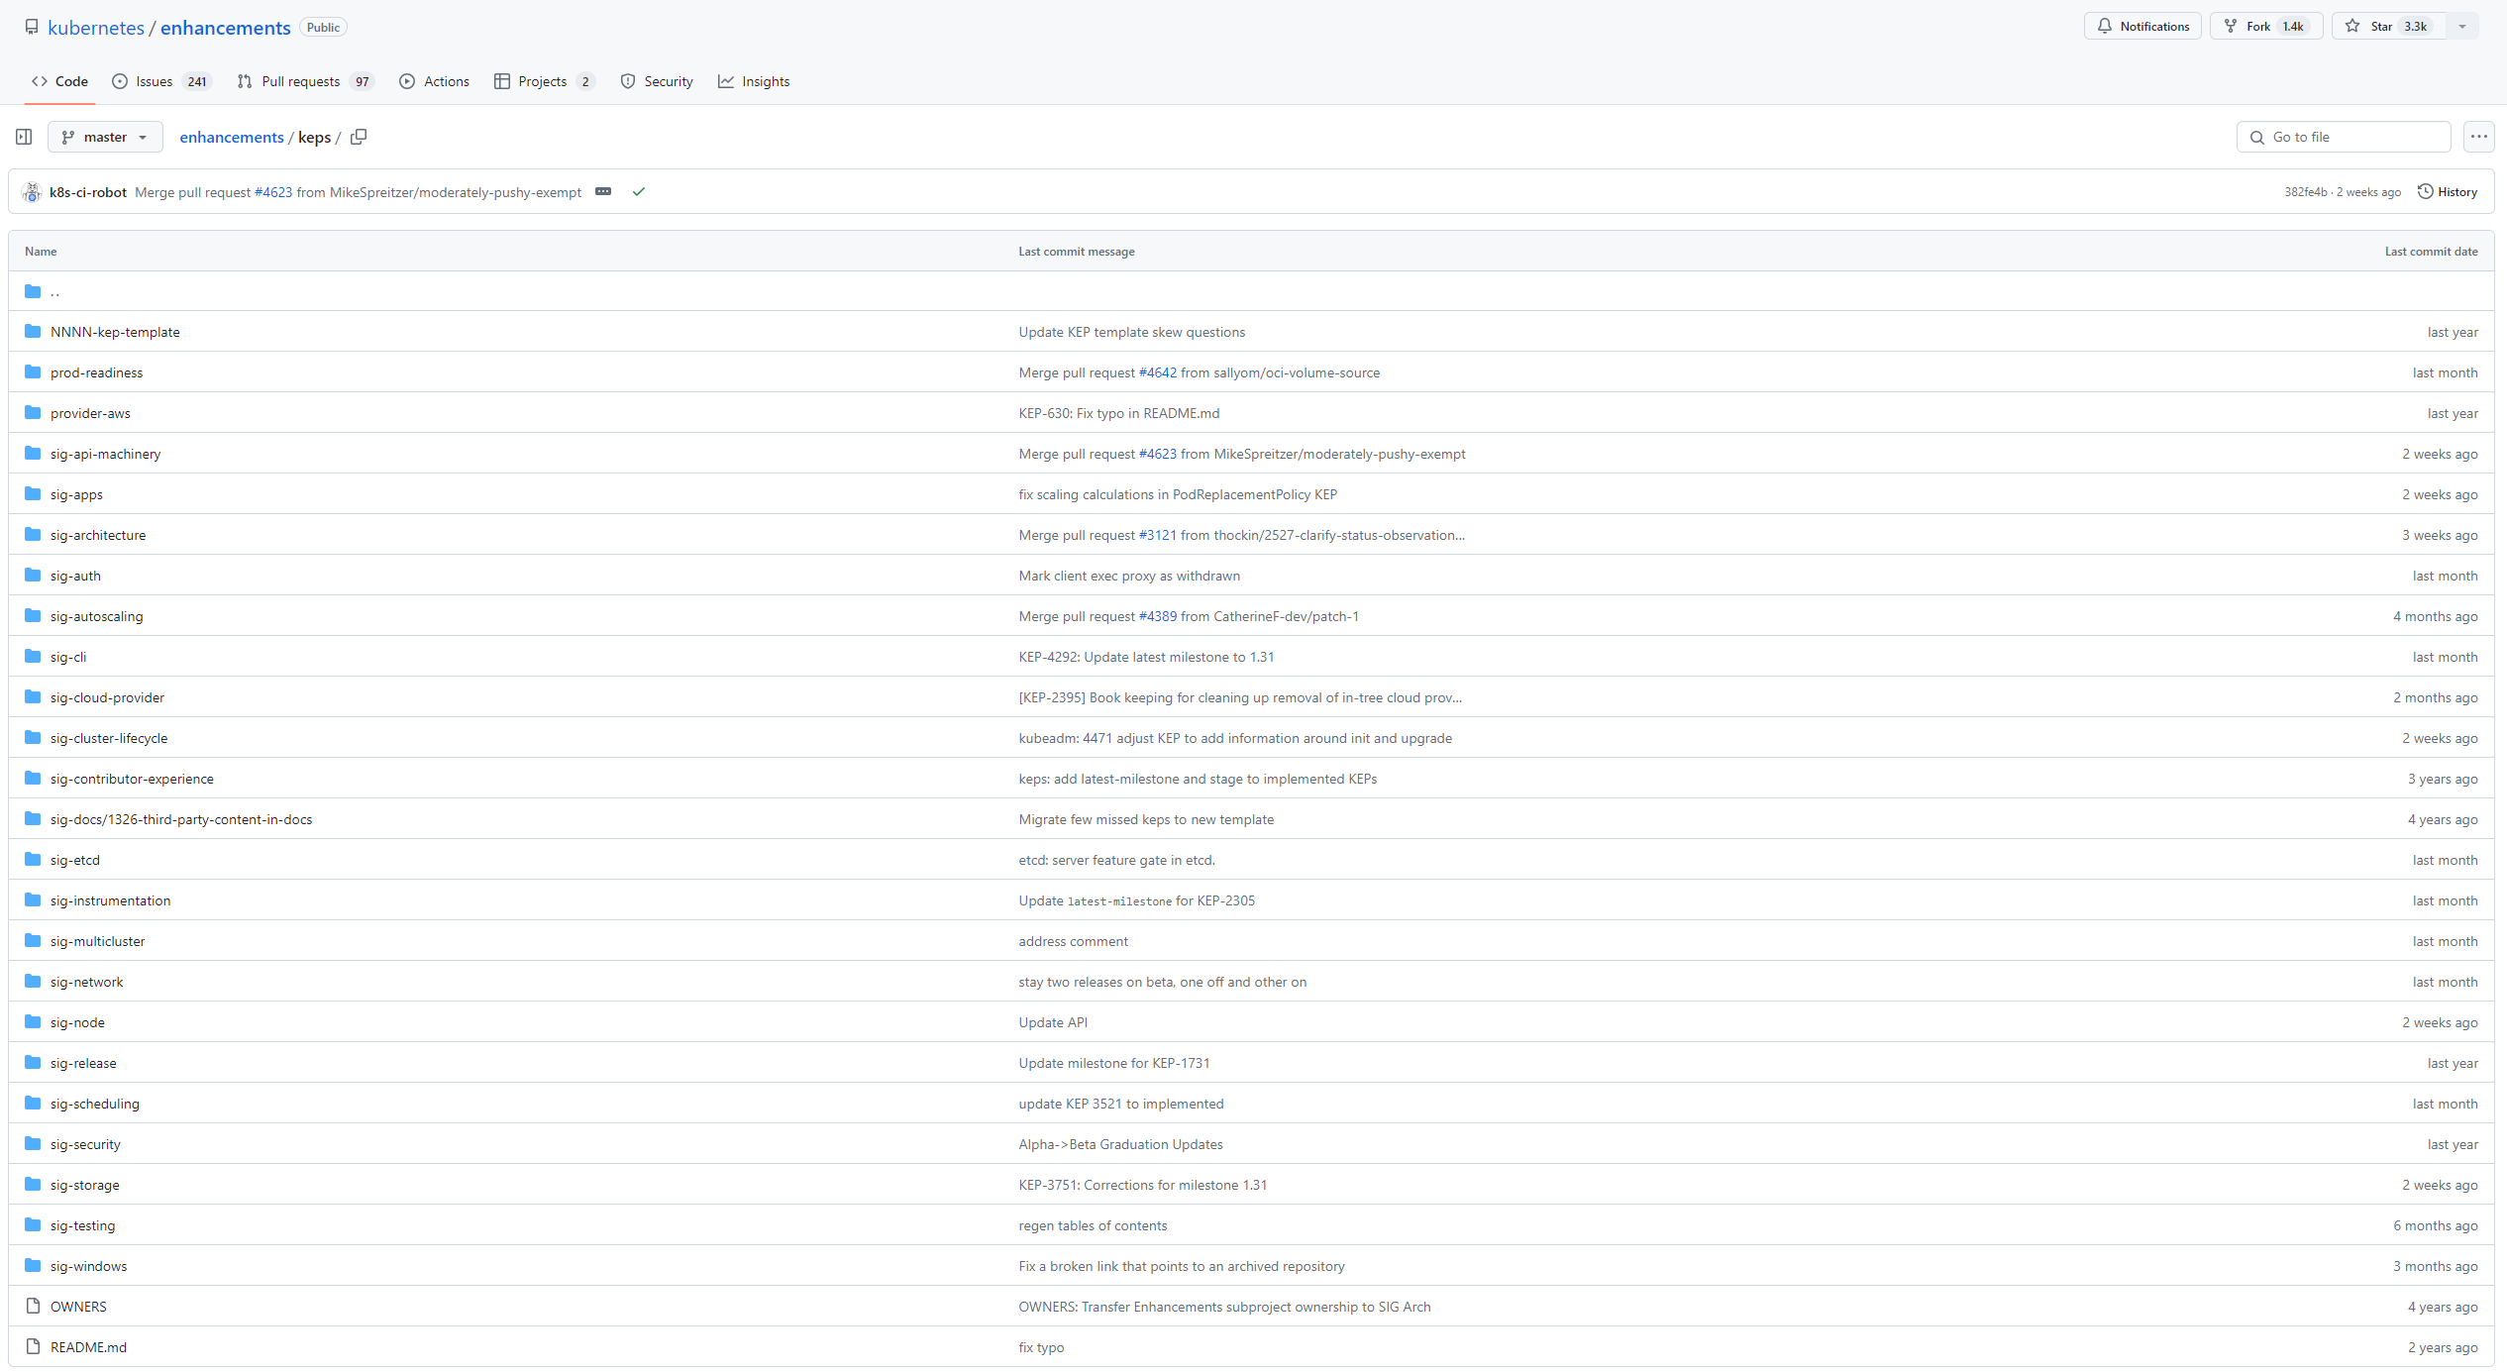Expand the Star lists dropdown arrow
The height and width of the screenshot is (1372, 2507).
[x=2461, y=27]
